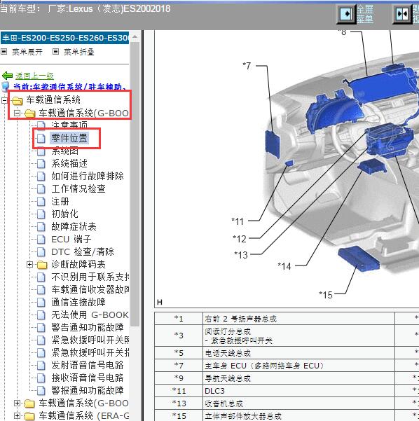Click the document icon beside 发射语音信号电路
The width and height of the screenshot is (419, 421).
(x=41, y=365)
